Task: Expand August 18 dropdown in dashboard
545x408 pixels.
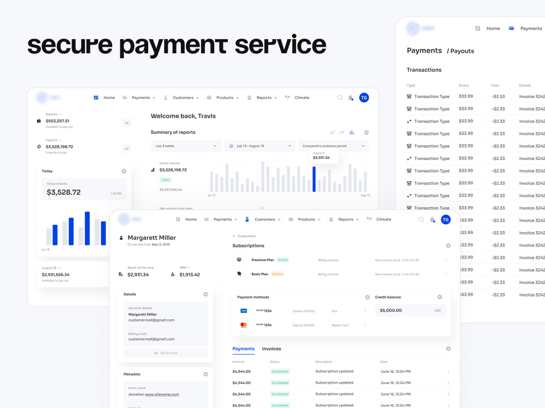Action: tap(51, 268)
